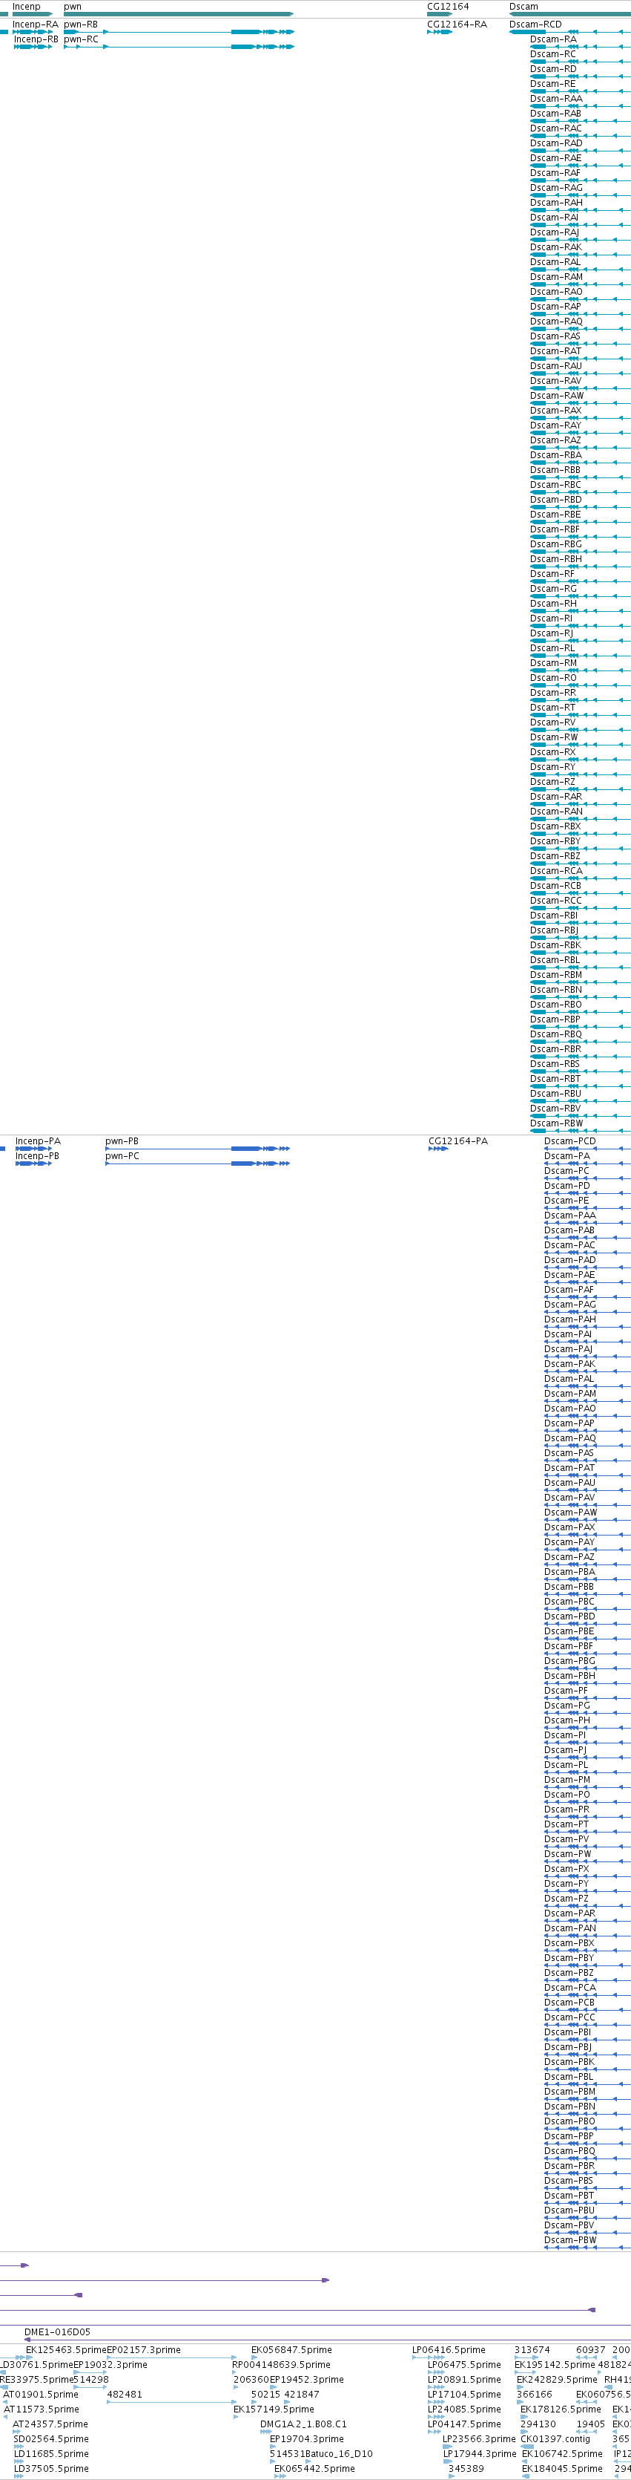Select EST EK178126.5prime

pos(561,2409)
